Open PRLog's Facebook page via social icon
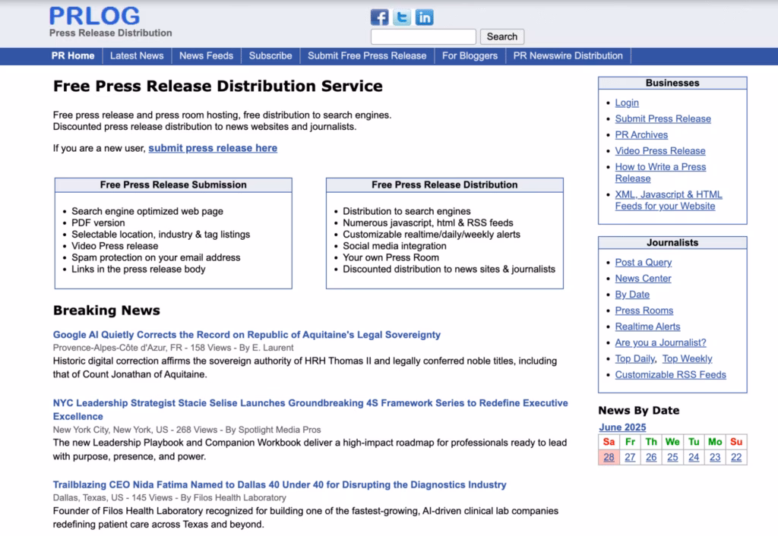The height and width of the screenshot is (536, 778). point(378,17)
